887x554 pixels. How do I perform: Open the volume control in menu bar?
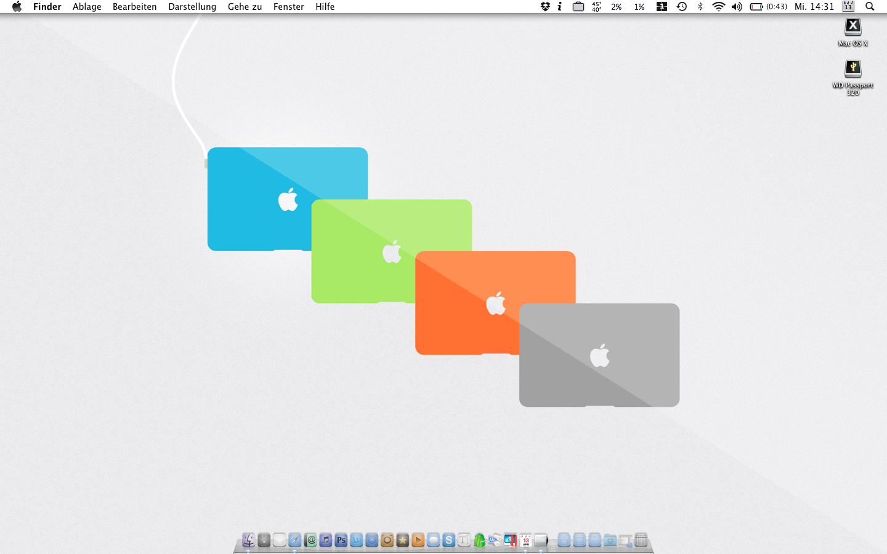pos(737,7)
